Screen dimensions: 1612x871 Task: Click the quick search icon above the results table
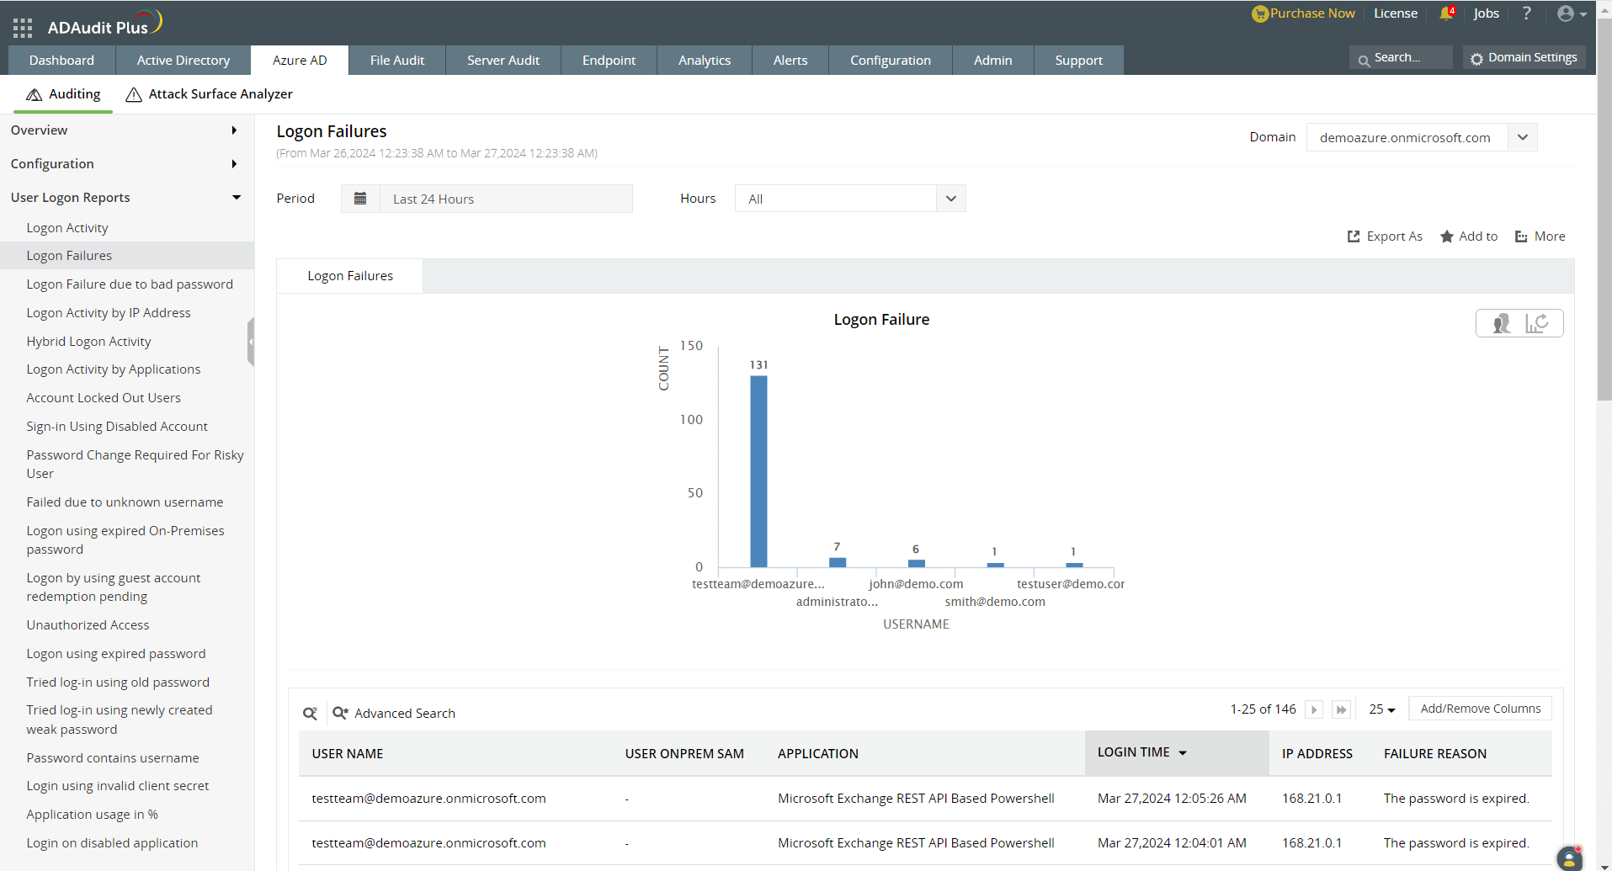[310, 713]
